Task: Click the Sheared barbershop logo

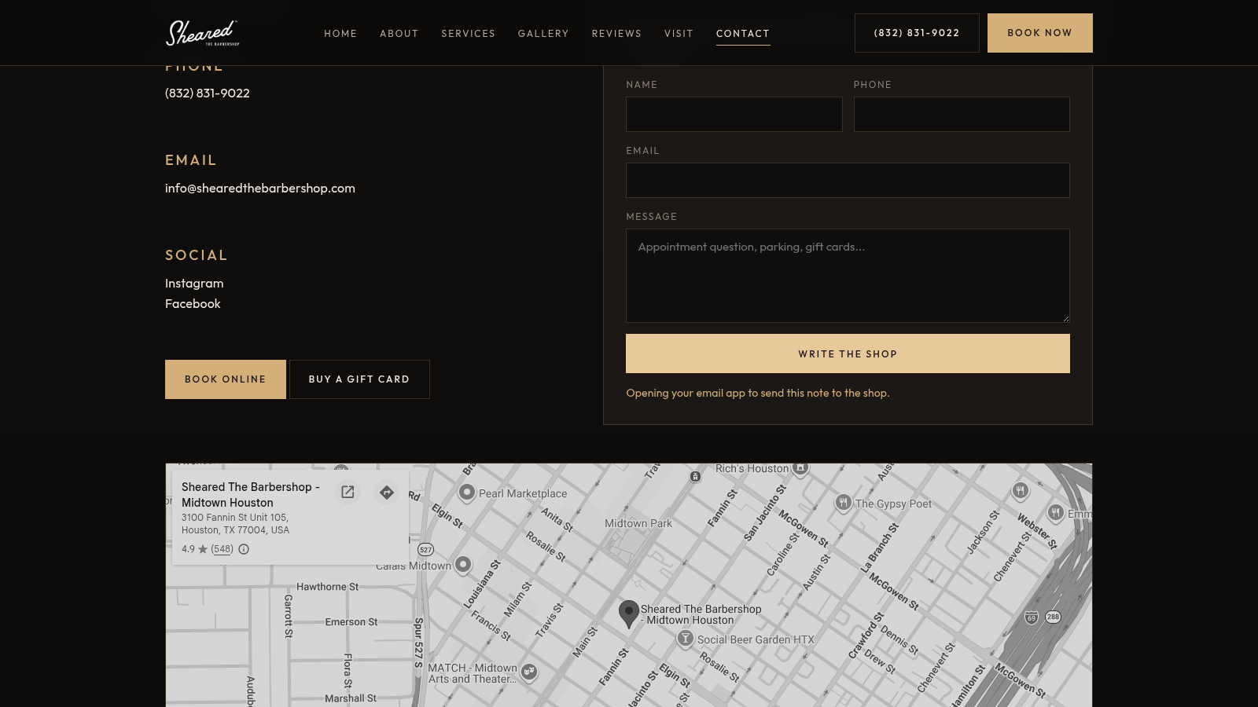Action: point(202,33)
